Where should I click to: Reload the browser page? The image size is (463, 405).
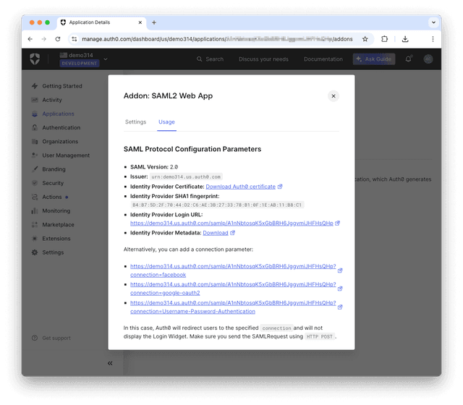pos(58,39)
